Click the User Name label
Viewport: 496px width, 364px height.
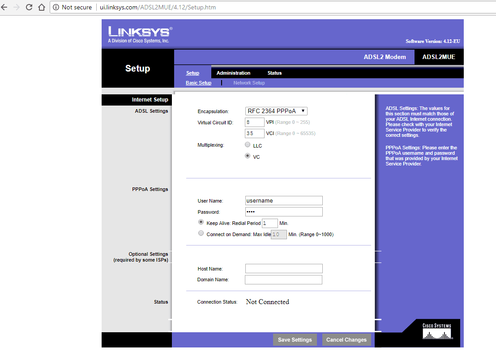[x=210, y=201]
